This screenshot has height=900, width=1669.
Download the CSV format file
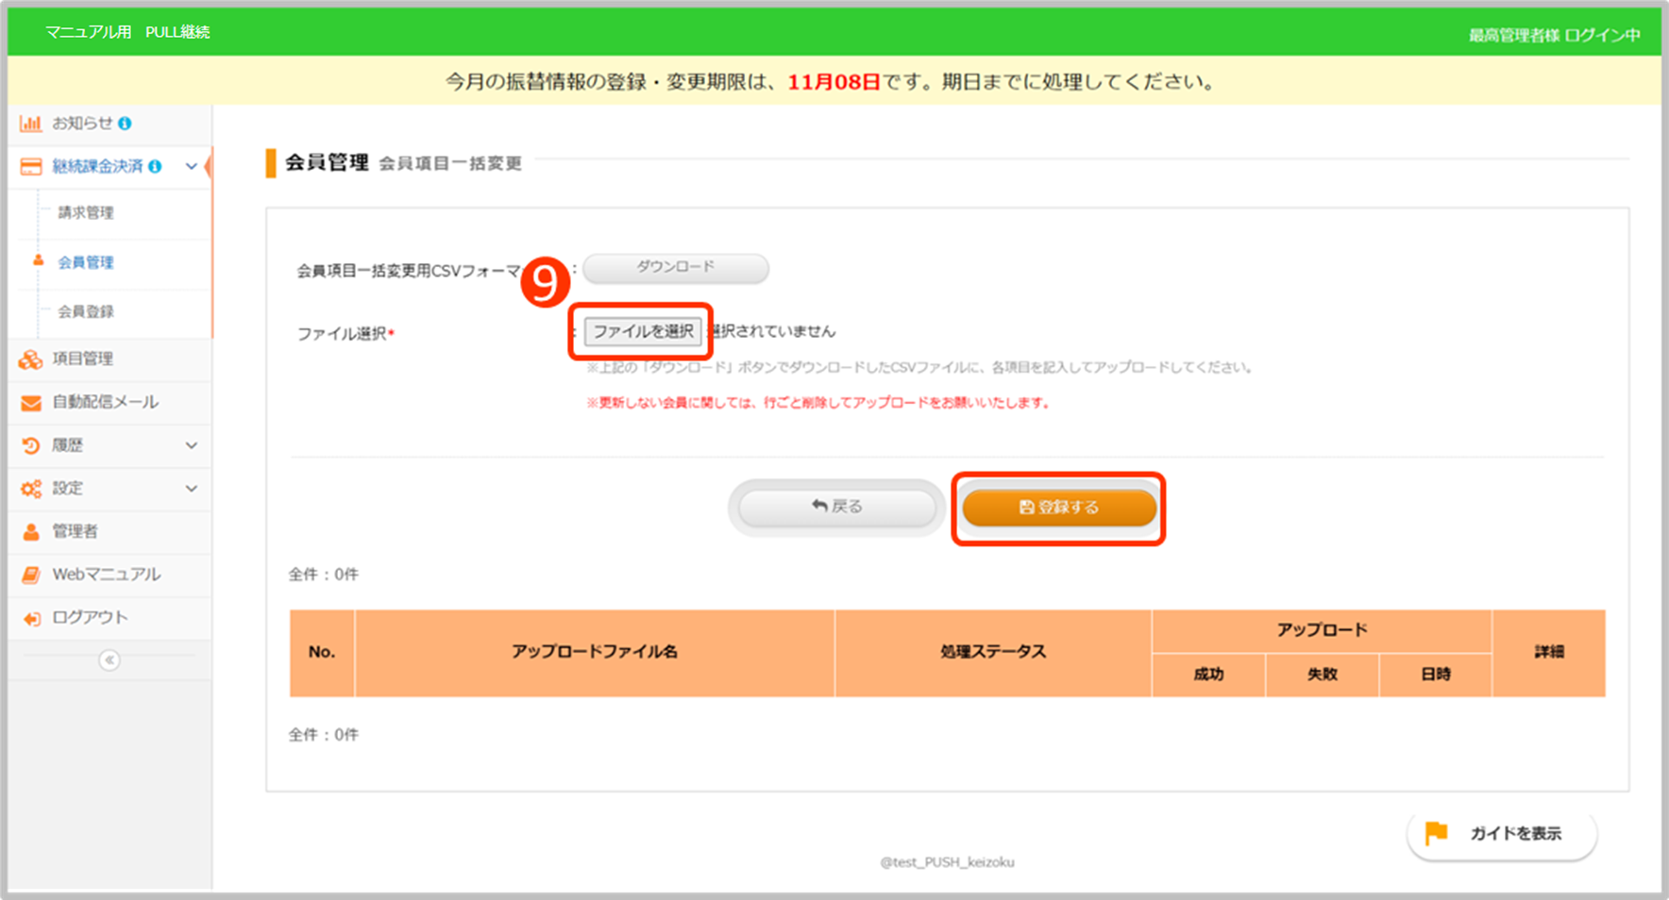coord(675,268)
